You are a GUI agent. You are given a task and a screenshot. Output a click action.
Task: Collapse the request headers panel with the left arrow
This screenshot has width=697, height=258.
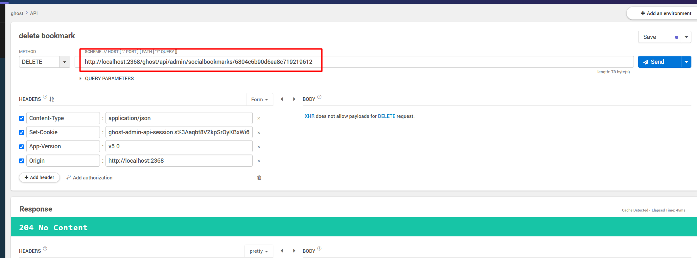click(282, 99)
